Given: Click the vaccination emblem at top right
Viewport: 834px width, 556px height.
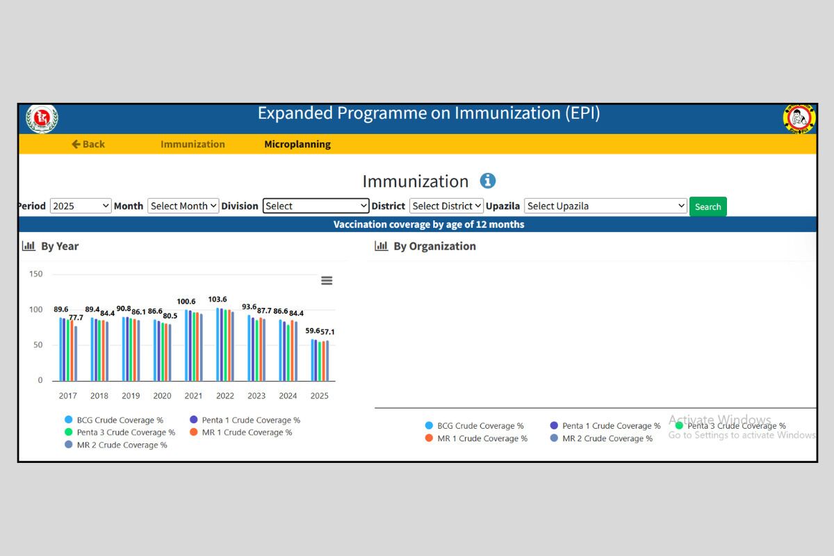Looking at the screenshot, I should pyautogui.click(x=799, y=119).
